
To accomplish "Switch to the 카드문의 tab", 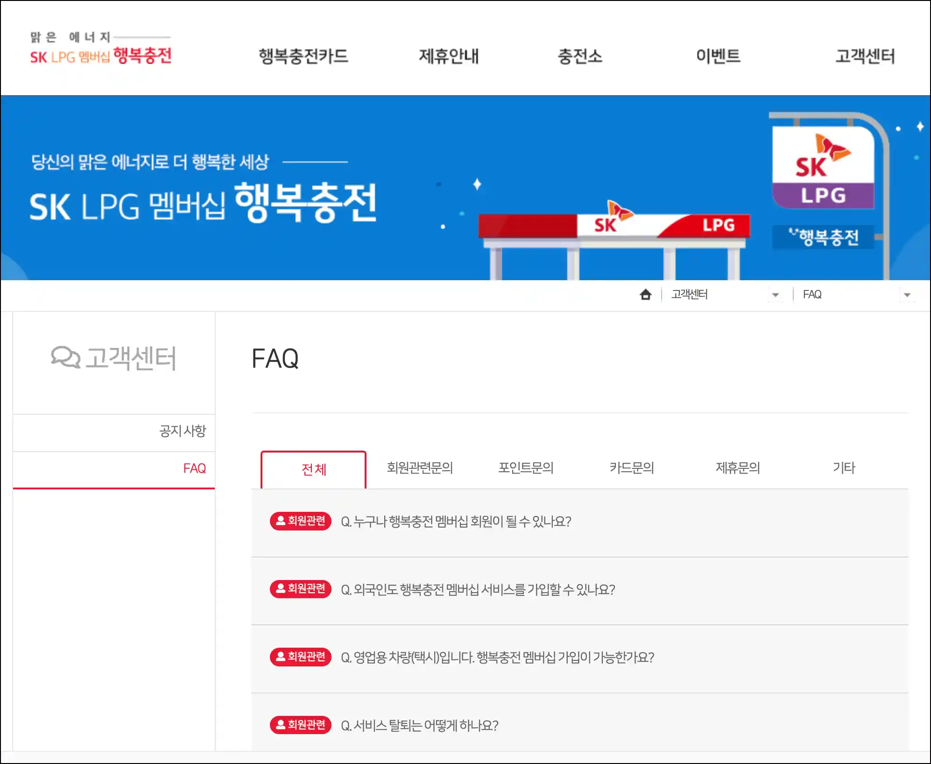I will [632, 467].
